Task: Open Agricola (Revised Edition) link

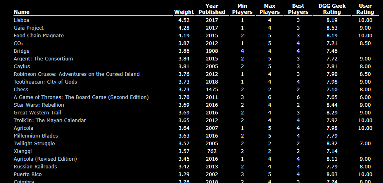Action: coord(45,159)
